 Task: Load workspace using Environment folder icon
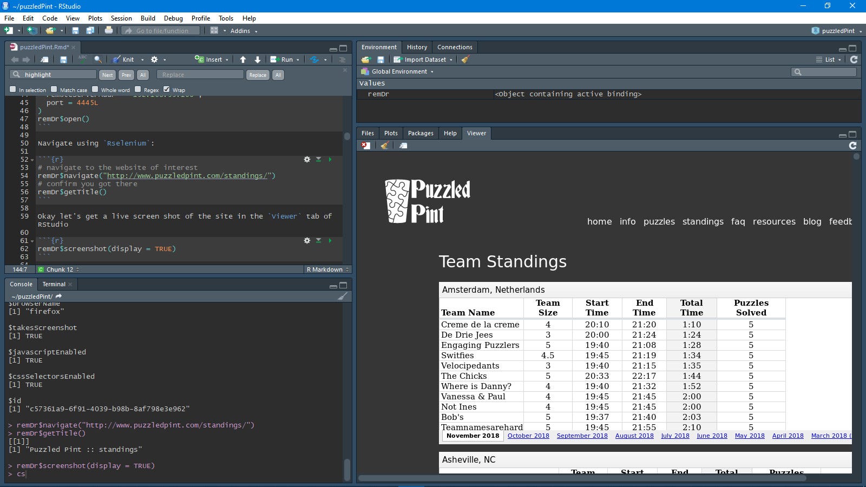pyautogui.click(x=366, y=60)
